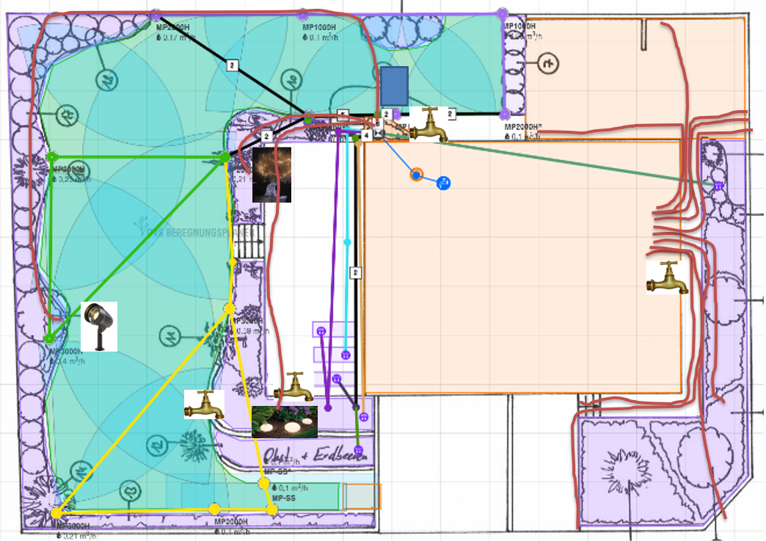The height and width of the screenshot is (541, 766).
Task: Click the purple node left of MP2000H* label
Action: pos(505,115)
